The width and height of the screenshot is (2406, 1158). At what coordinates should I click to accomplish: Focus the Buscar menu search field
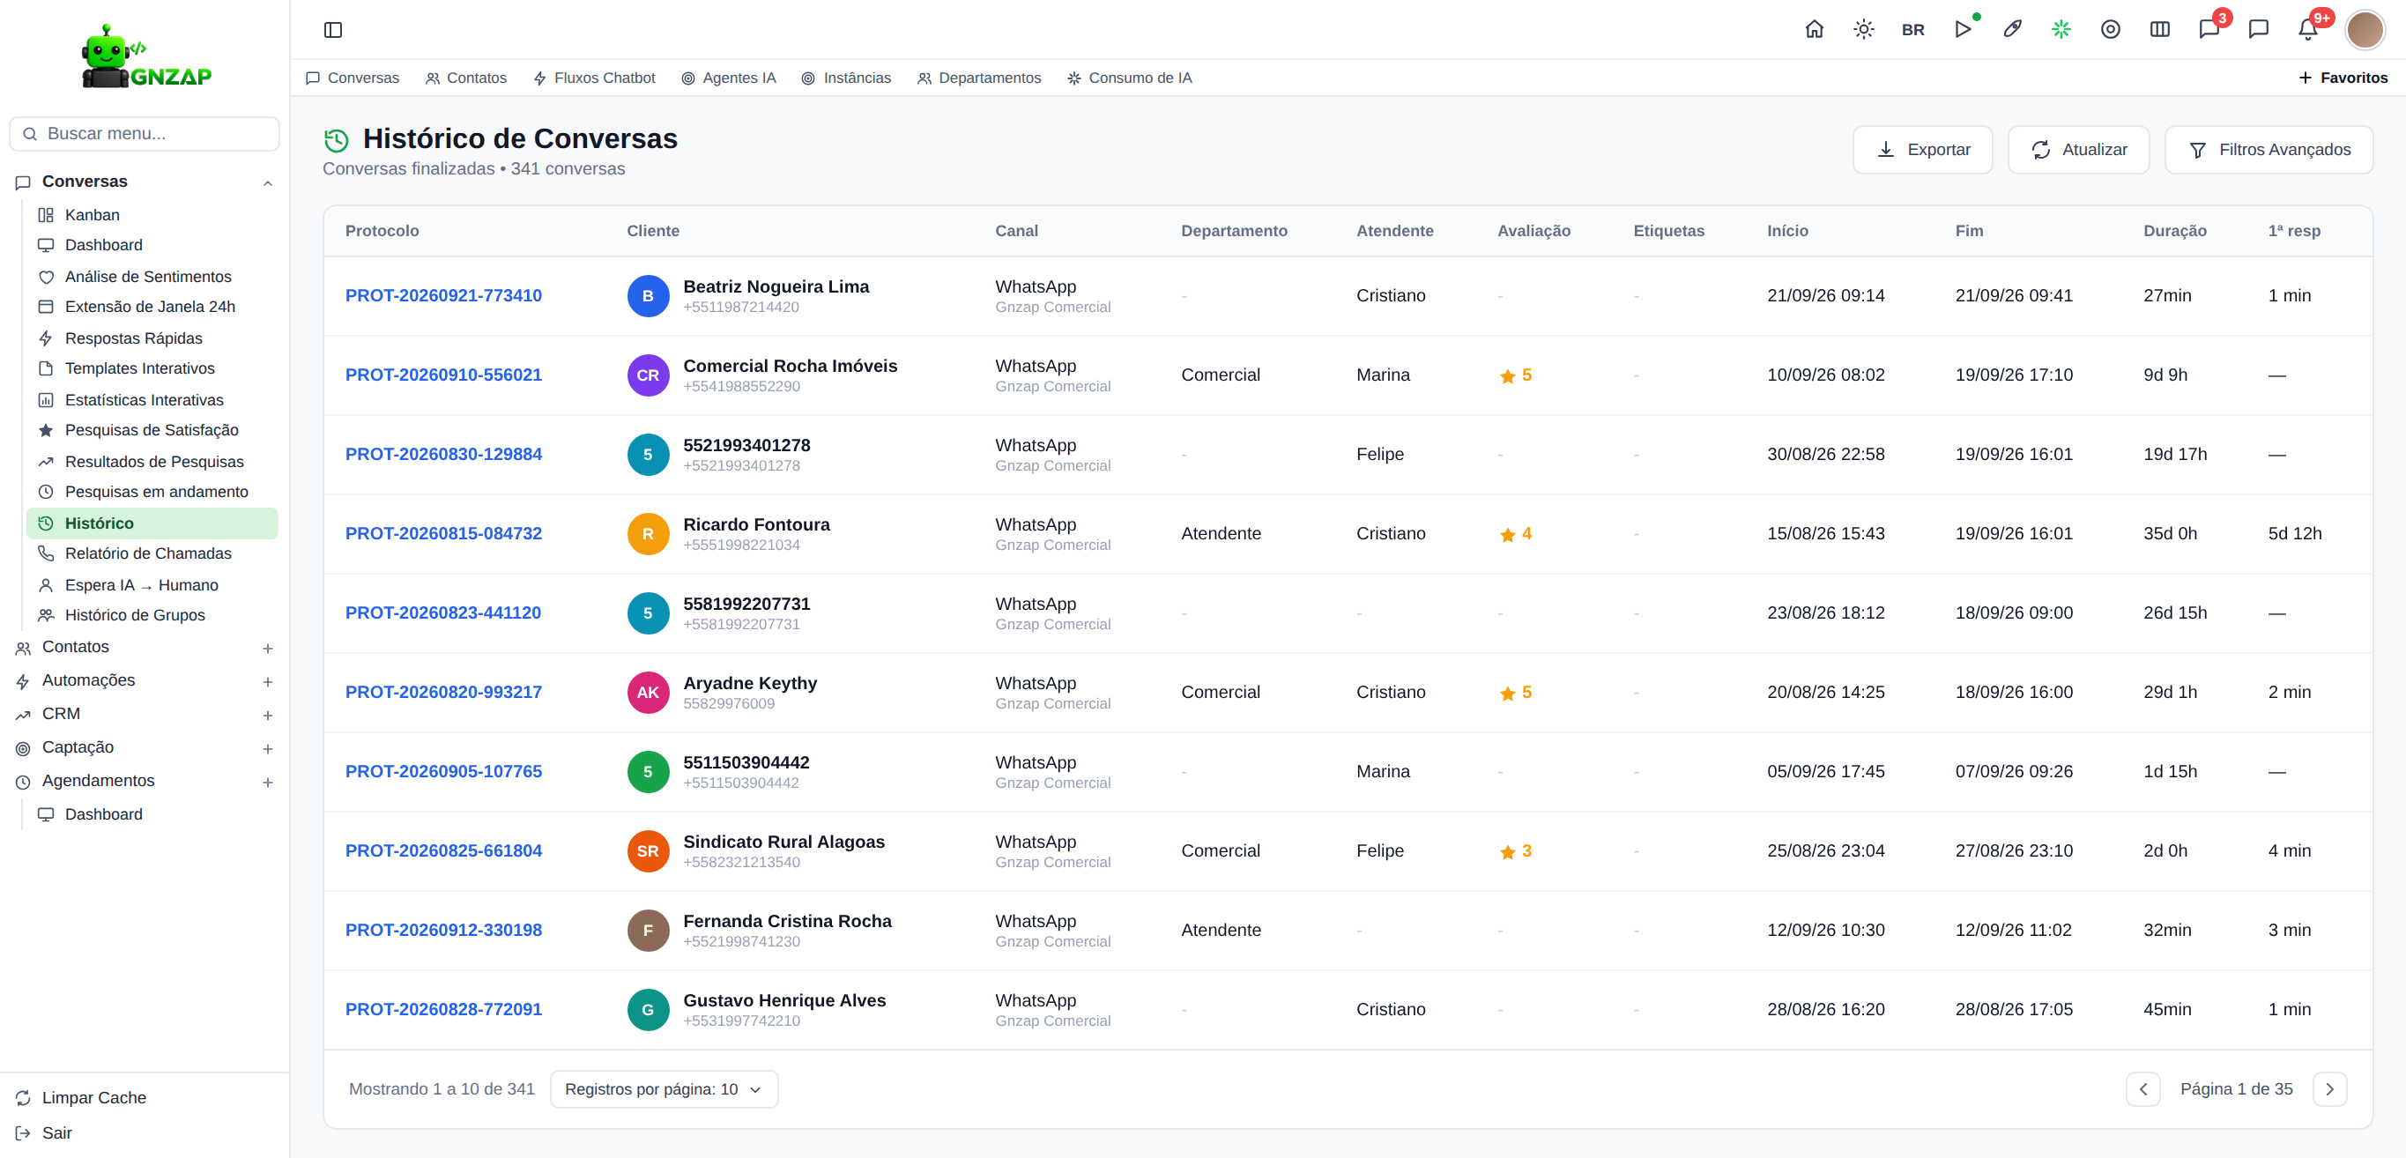coord(145,134)
